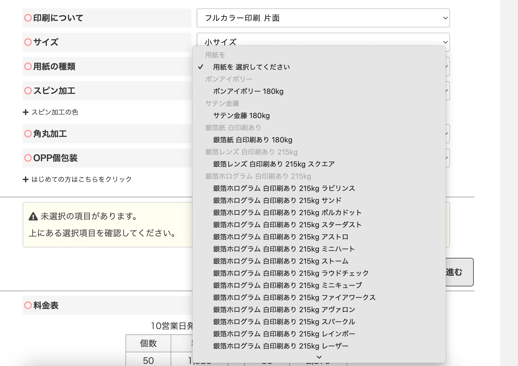
Task: Click the warning triangle icon in the alert
Action: 33,216
